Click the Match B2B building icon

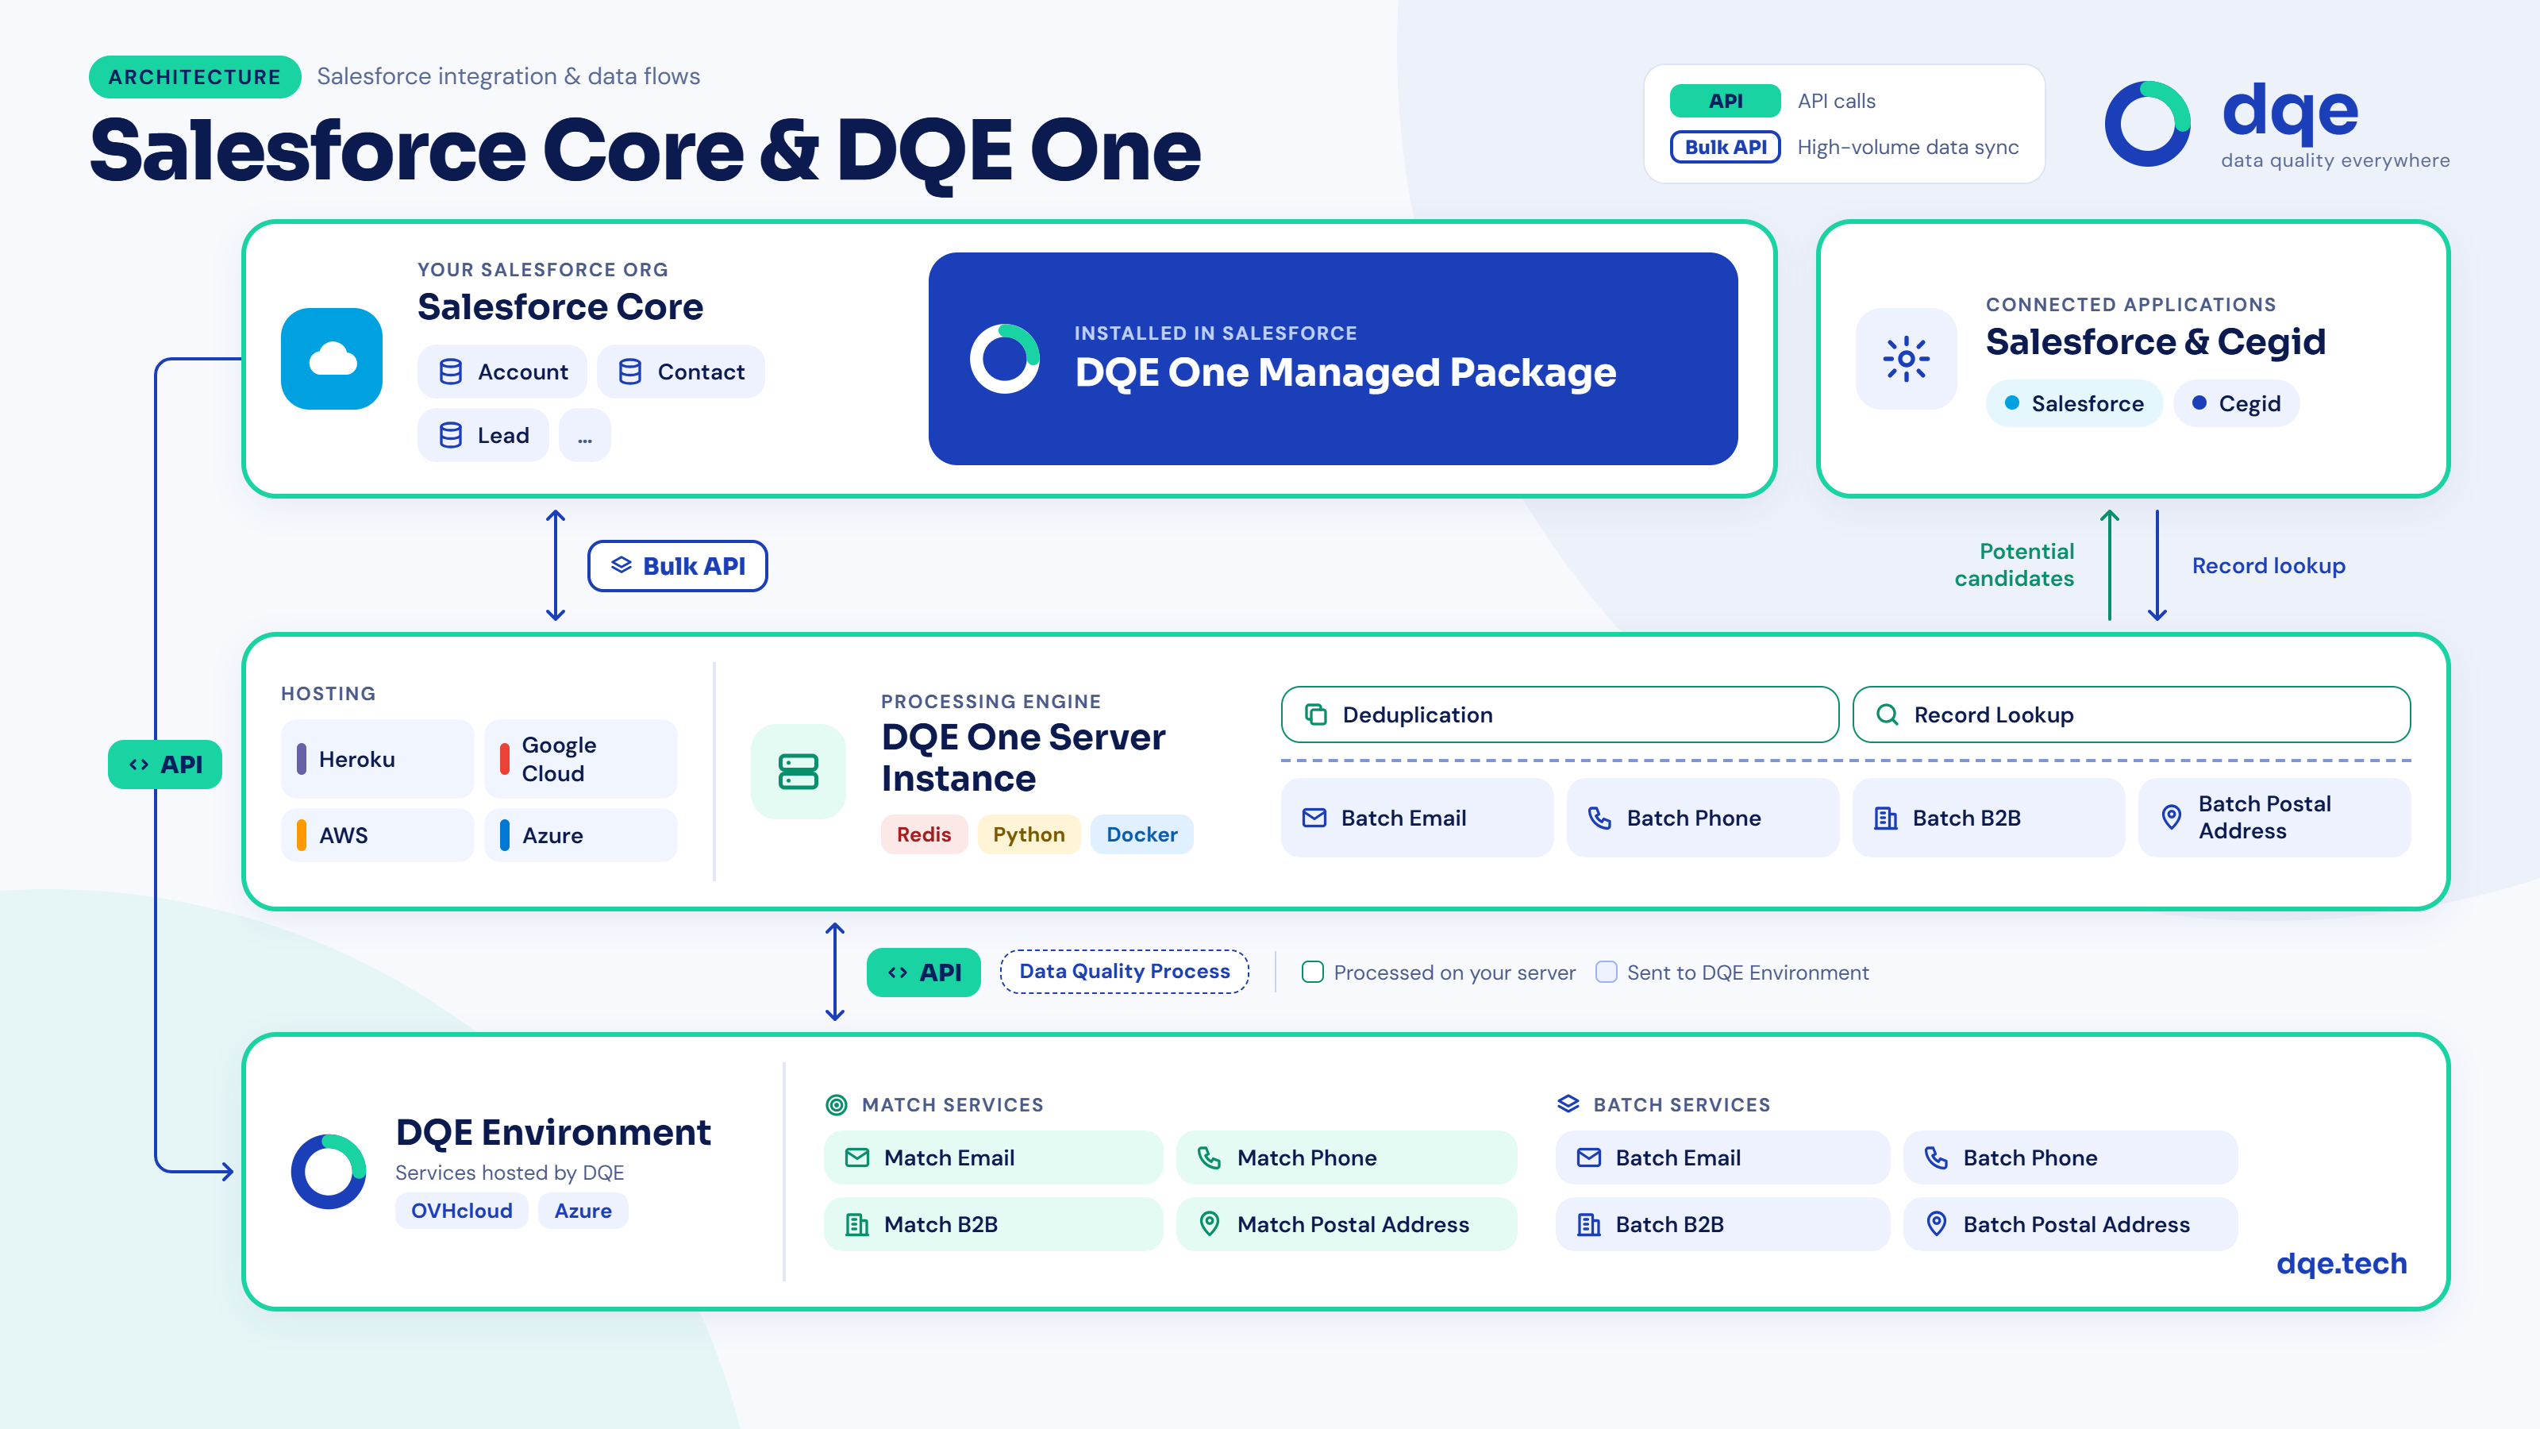tap(857, 1224)
